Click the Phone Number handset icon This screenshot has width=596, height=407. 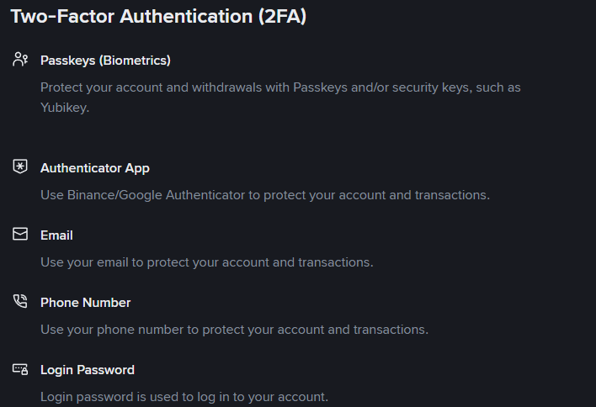click(21, 302)
